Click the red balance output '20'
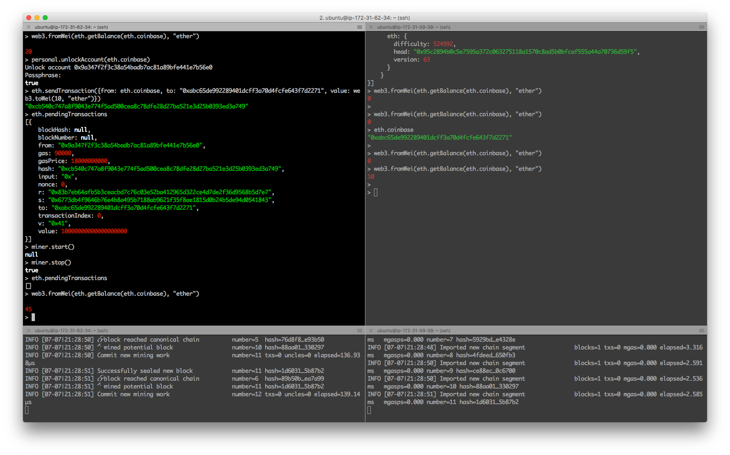The width and height of the screenshot is (730, 455). click(28, 52)
